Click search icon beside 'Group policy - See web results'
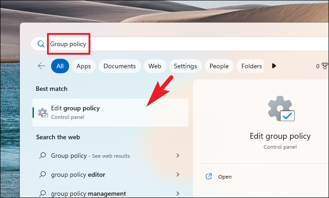This screenshot has width=329, height=198. (42, 156)
